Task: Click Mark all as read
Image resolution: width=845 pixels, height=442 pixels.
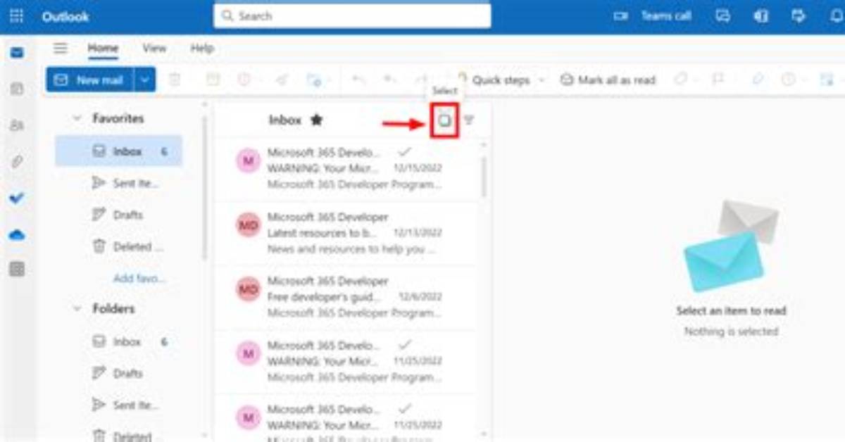Action: [608, 80]
